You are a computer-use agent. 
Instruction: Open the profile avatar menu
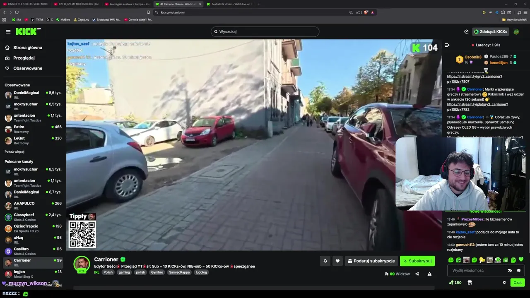[x=516, y=31]
